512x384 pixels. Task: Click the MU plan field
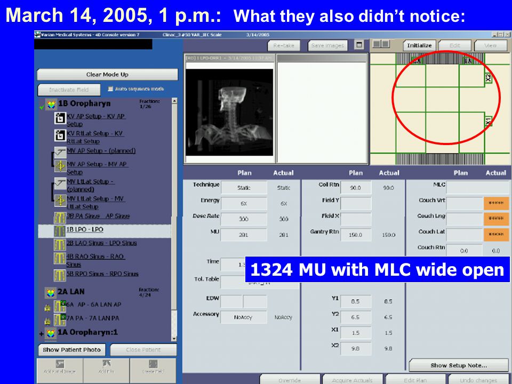pyautogui.click(x=244, y=235)
